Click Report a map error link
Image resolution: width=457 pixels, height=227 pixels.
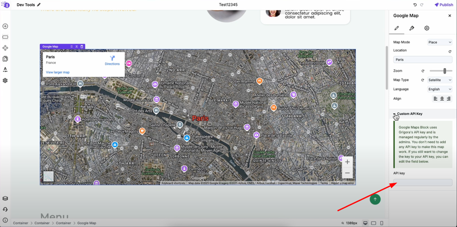(x=342, y=183)
